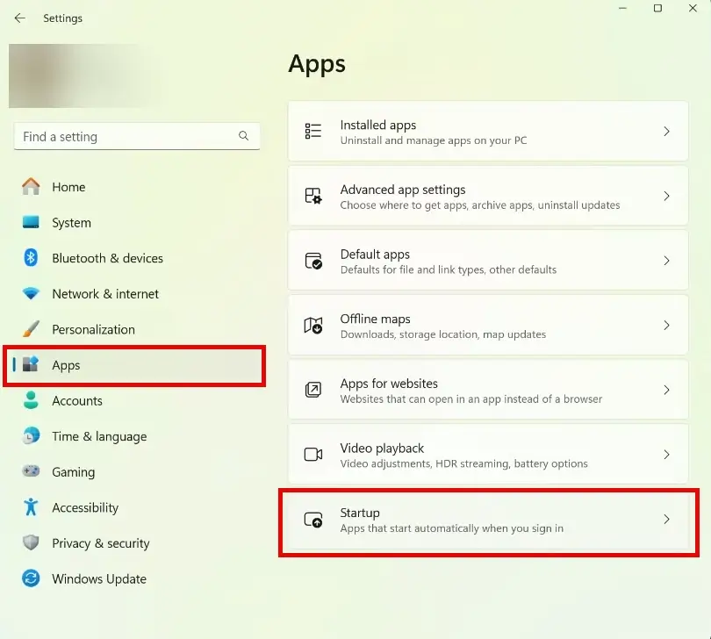Viewport: 711px width, 639px height.
Task: Click 'Apps that start automatically when you sign in'
Action: [x=452, y=528]
